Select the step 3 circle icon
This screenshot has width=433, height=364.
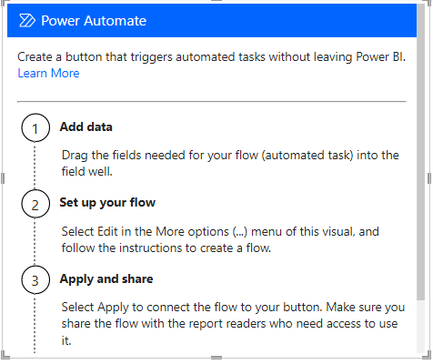(35, 280)
